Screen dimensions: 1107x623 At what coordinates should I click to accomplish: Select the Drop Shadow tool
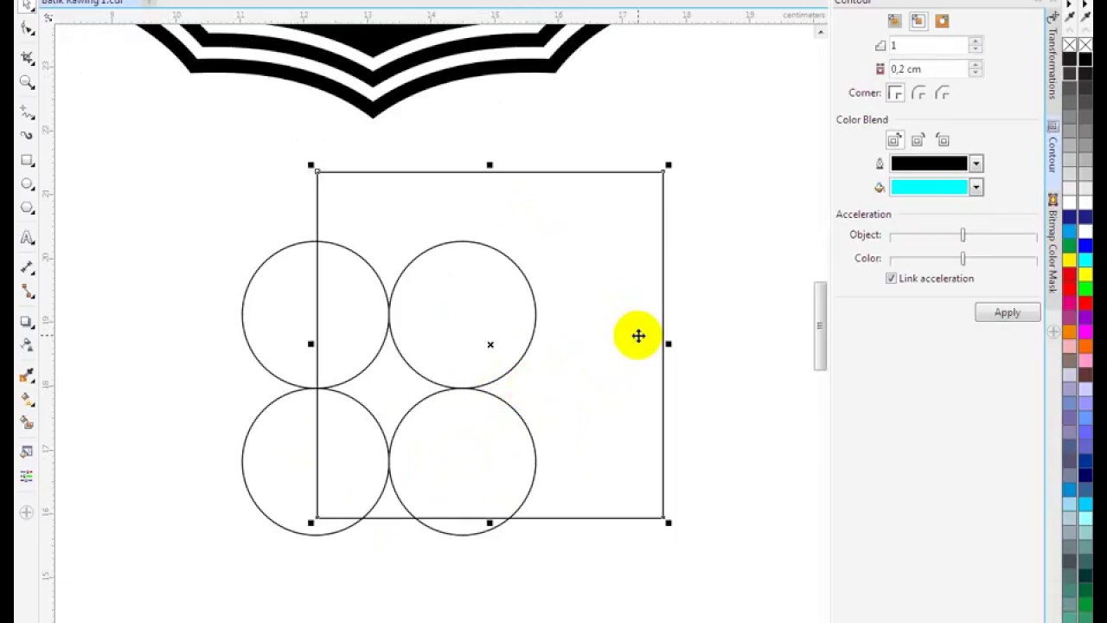pos(27,322)
